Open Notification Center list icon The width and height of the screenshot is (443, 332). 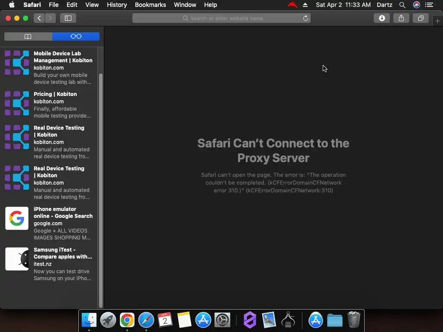(x=429, y=5)
